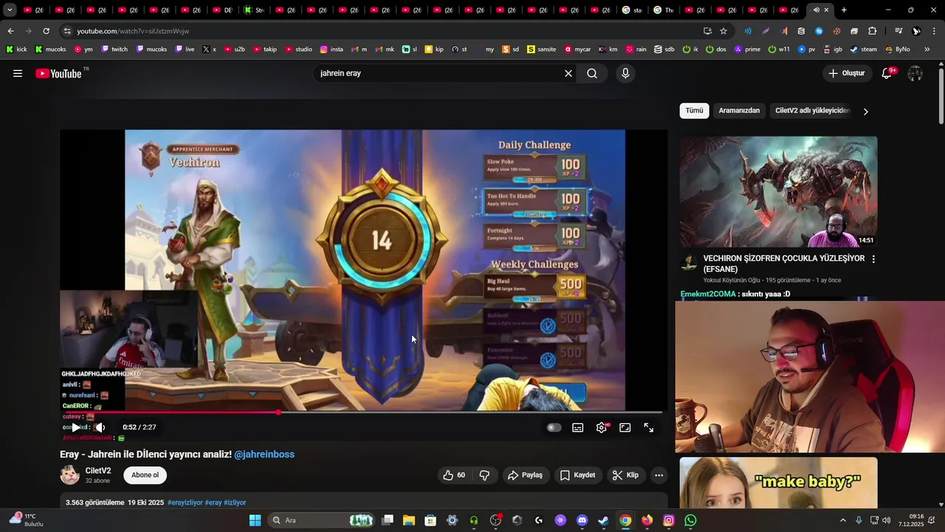Reload the page
Viewport: 945px width, 532px height.
tap(46, 31)
